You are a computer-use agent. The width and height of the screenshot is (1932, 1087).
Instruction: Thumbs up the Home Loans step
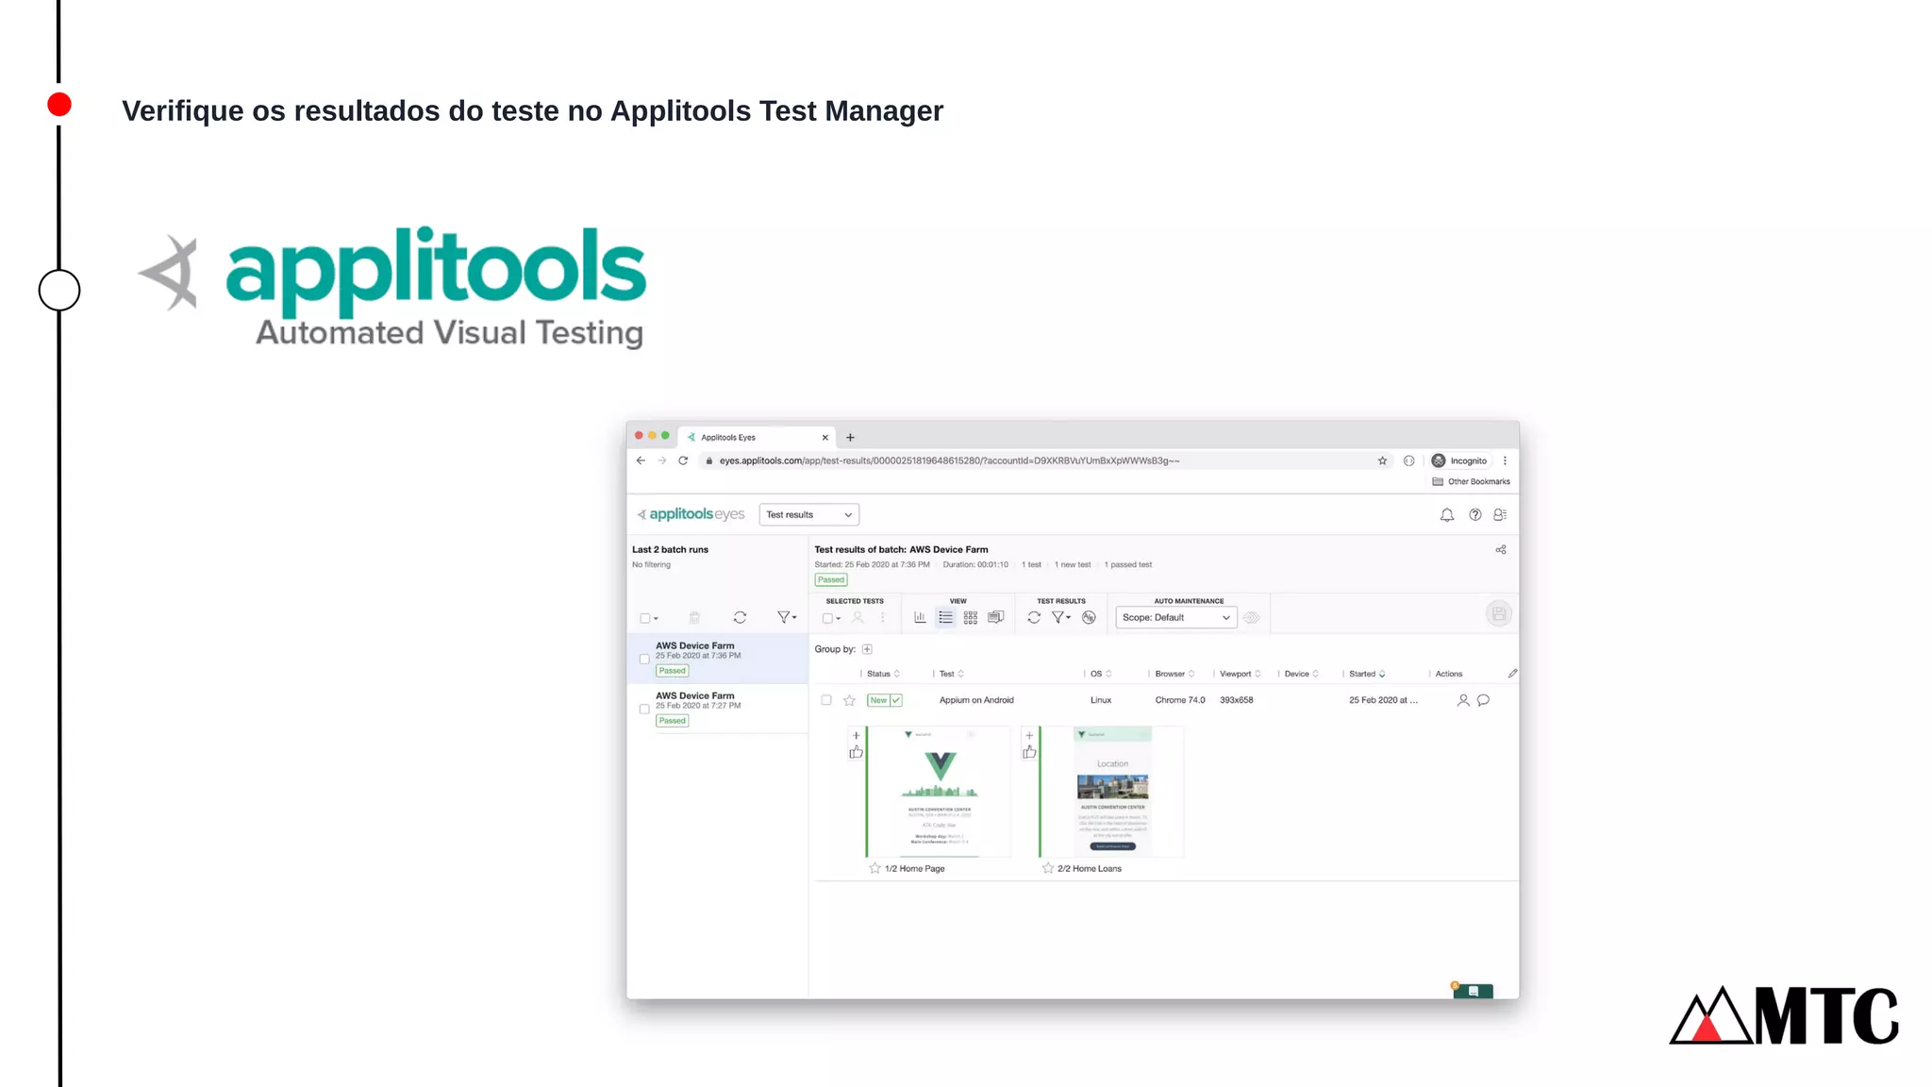tap(1029, 752)
